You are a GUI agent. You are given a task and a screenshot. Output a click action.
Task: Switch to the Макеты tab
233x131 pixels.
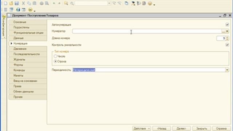[x=28, y=75]
